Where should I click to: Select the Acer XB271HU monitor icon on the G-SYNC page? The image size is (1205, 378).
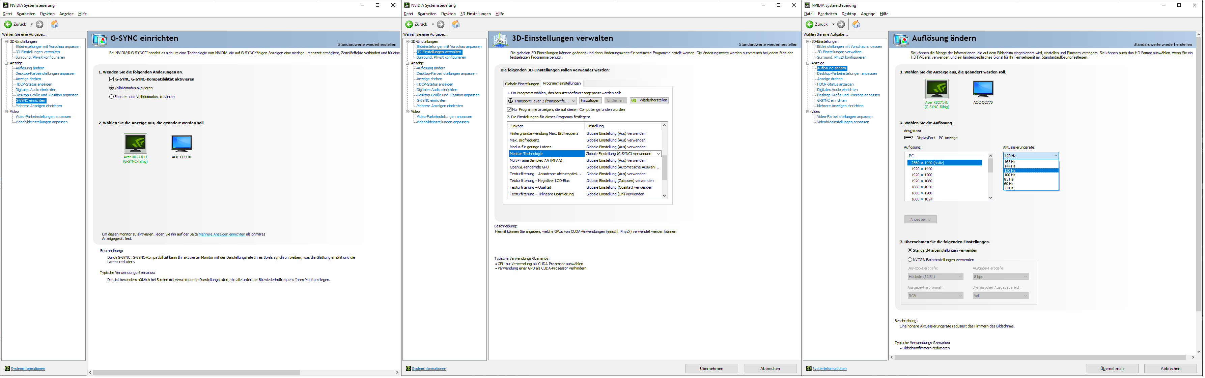point(135,144)
